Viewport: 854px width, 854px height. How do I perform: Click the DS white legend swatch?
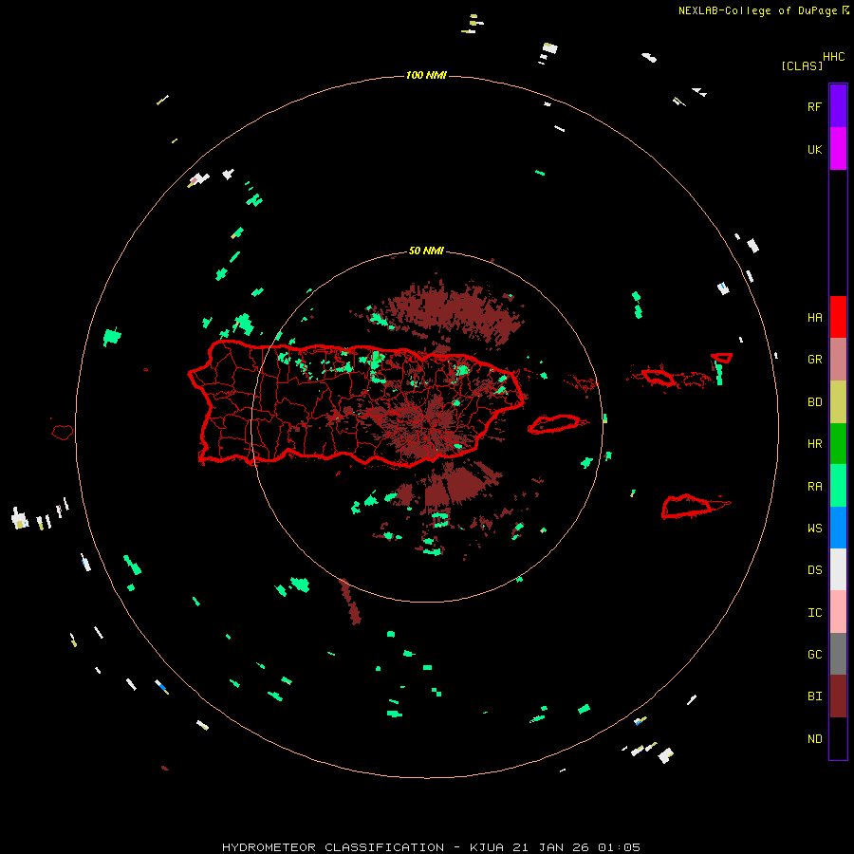(x=838, y=569)
